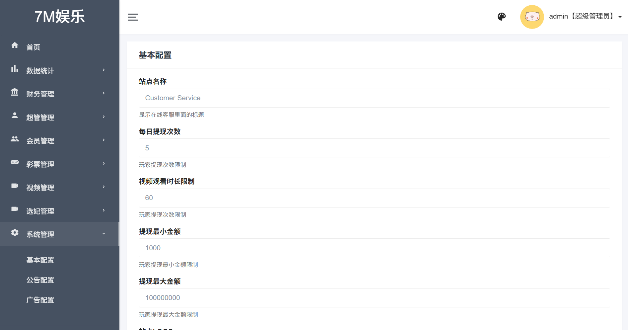
Task: Click the bar chart icon for 数据统计
Action: click(x=15, y=69)
